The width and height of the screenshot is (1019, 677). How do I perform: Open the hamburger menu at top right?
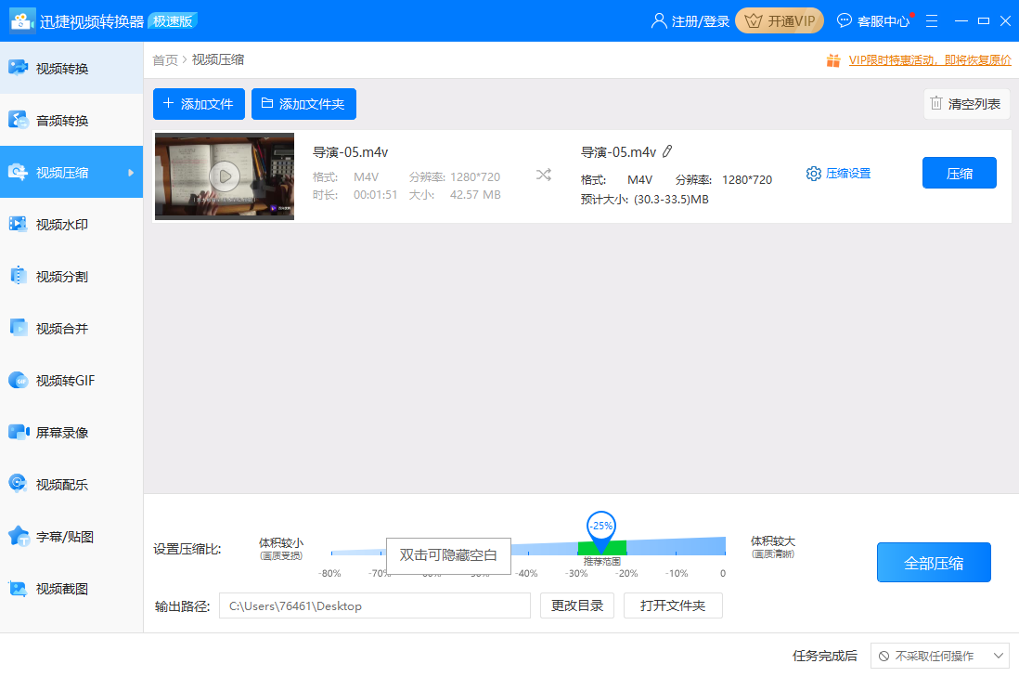[931, 19]
